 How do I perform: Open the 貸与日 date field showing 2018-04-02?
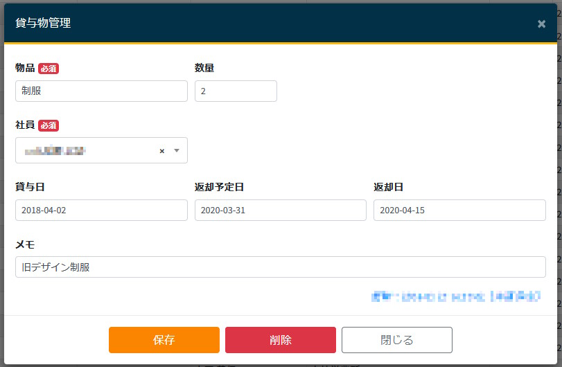click(x=101, y=210)
